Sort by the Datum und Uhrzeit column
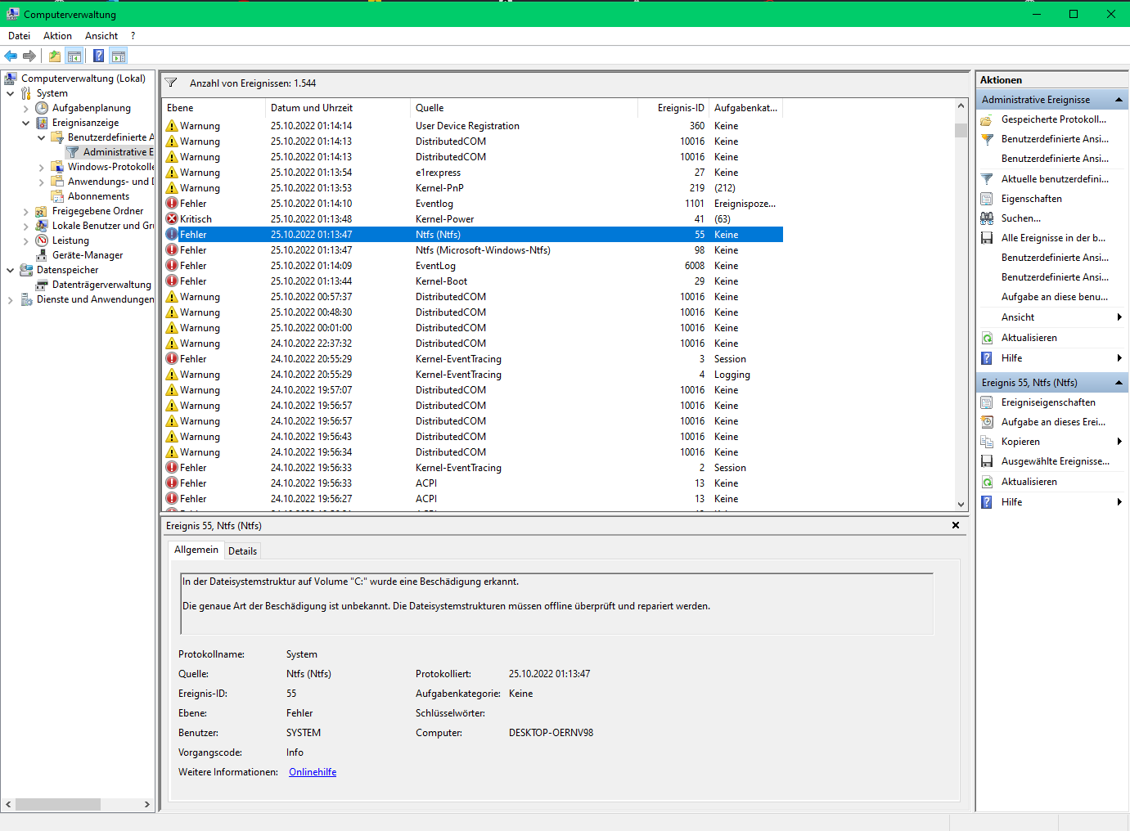 pos(337,108)
